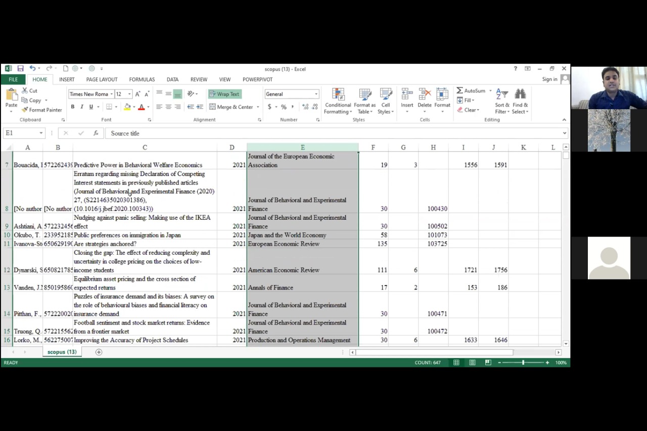The height and width of the screenshot is (431, 647).
Task: Click the zoom slider in status bar
Action: tap(523, 363)
